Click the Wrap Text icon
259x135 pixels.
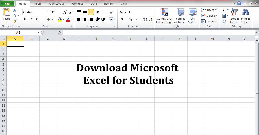111,12
